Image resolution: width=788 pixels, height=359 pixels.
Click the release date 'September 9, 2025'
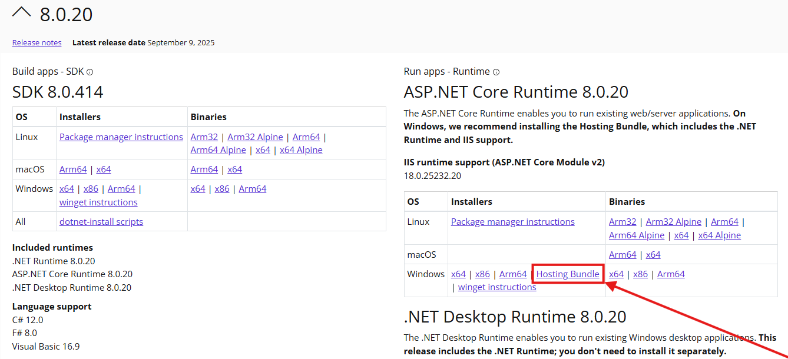(181, 42)
